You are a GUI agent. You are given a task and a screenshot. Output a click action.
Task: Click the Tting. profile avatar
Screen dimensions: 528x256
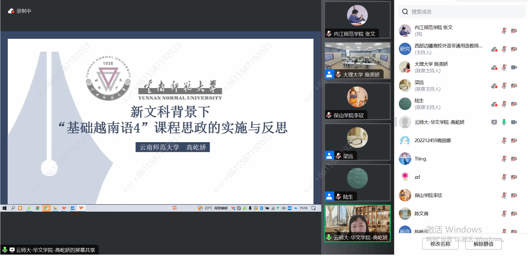[x=405, y=159]
